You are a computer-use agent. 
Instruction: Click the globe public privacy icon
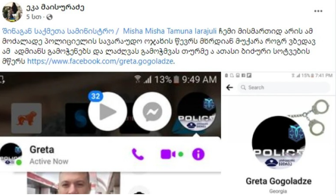pos(50,17)
